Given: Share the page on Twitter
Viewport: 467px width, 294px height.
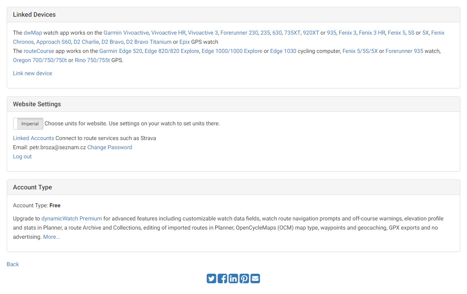Looking at the screenshot, I should [212, 278].
